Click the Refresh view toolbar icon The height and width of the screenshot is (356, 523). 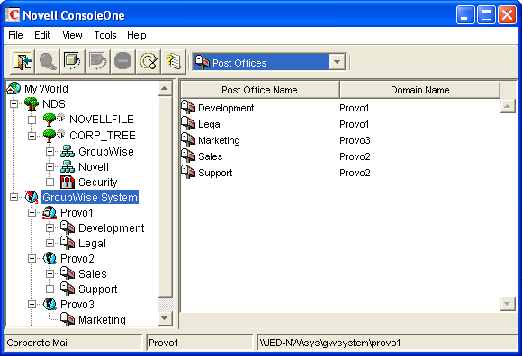coord(149,62)
